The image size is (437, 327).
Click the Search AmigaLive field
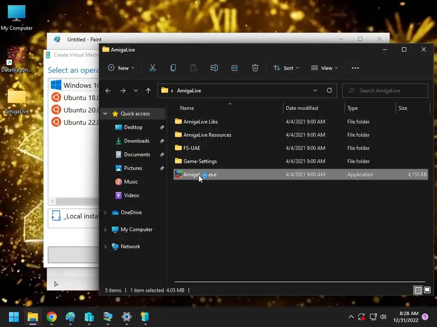click(x=385, y=91)
